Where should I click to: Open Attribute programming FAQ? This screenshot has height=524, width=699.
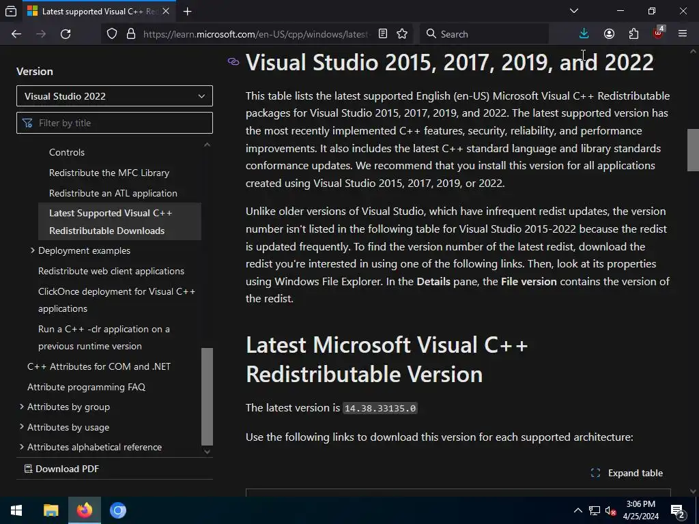click(x=87, y=388)
